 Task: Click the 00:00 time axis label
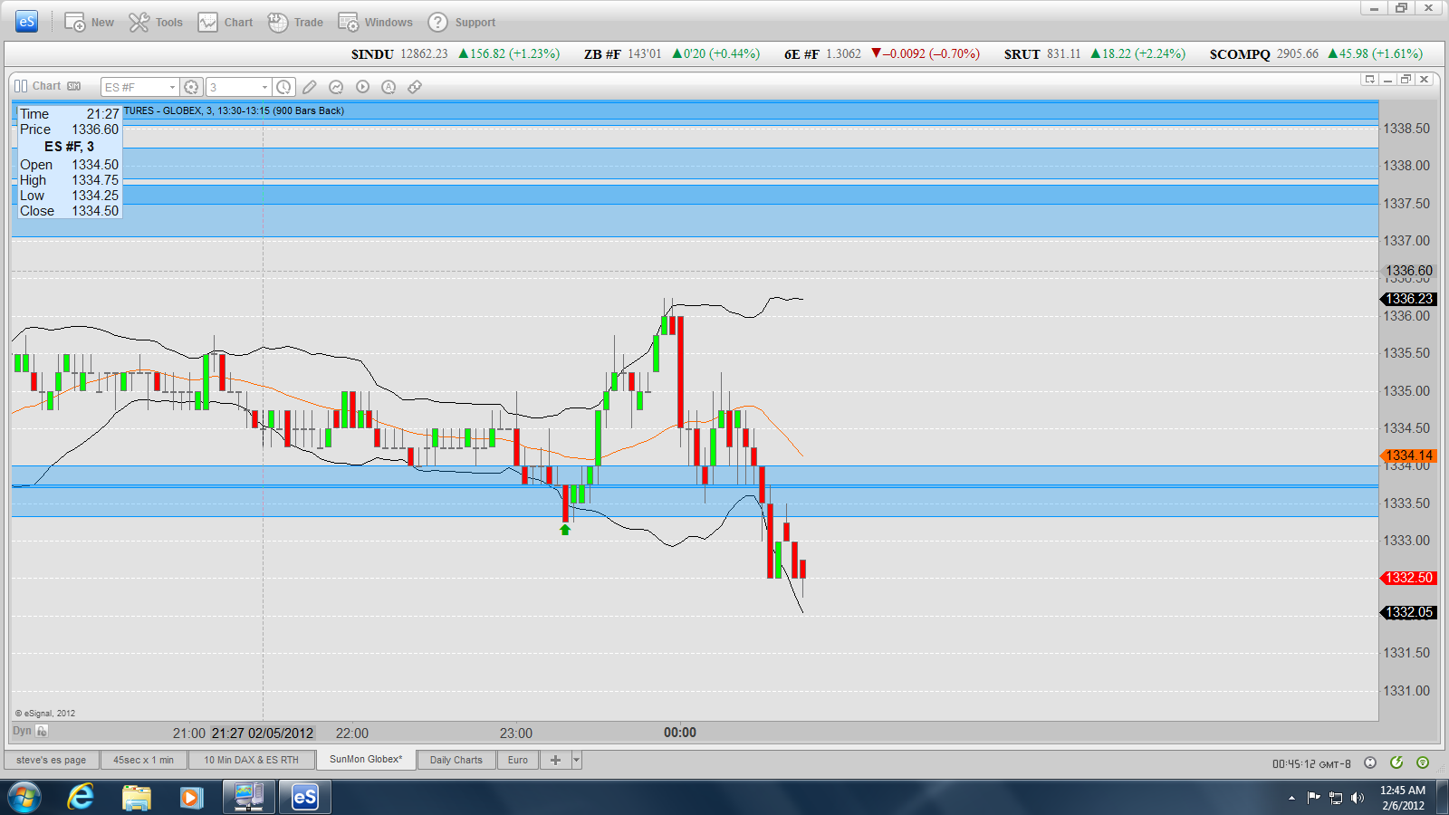[680, 733]
